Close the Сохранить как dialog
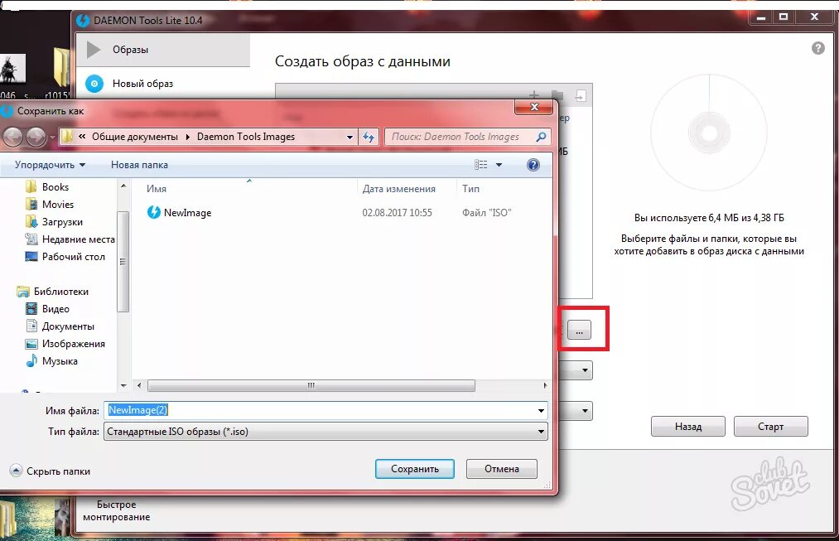The width and height of the screenshot is (839, 541). point(533,107)
